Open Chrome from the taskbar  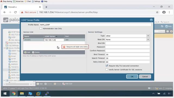coord(14,94)
